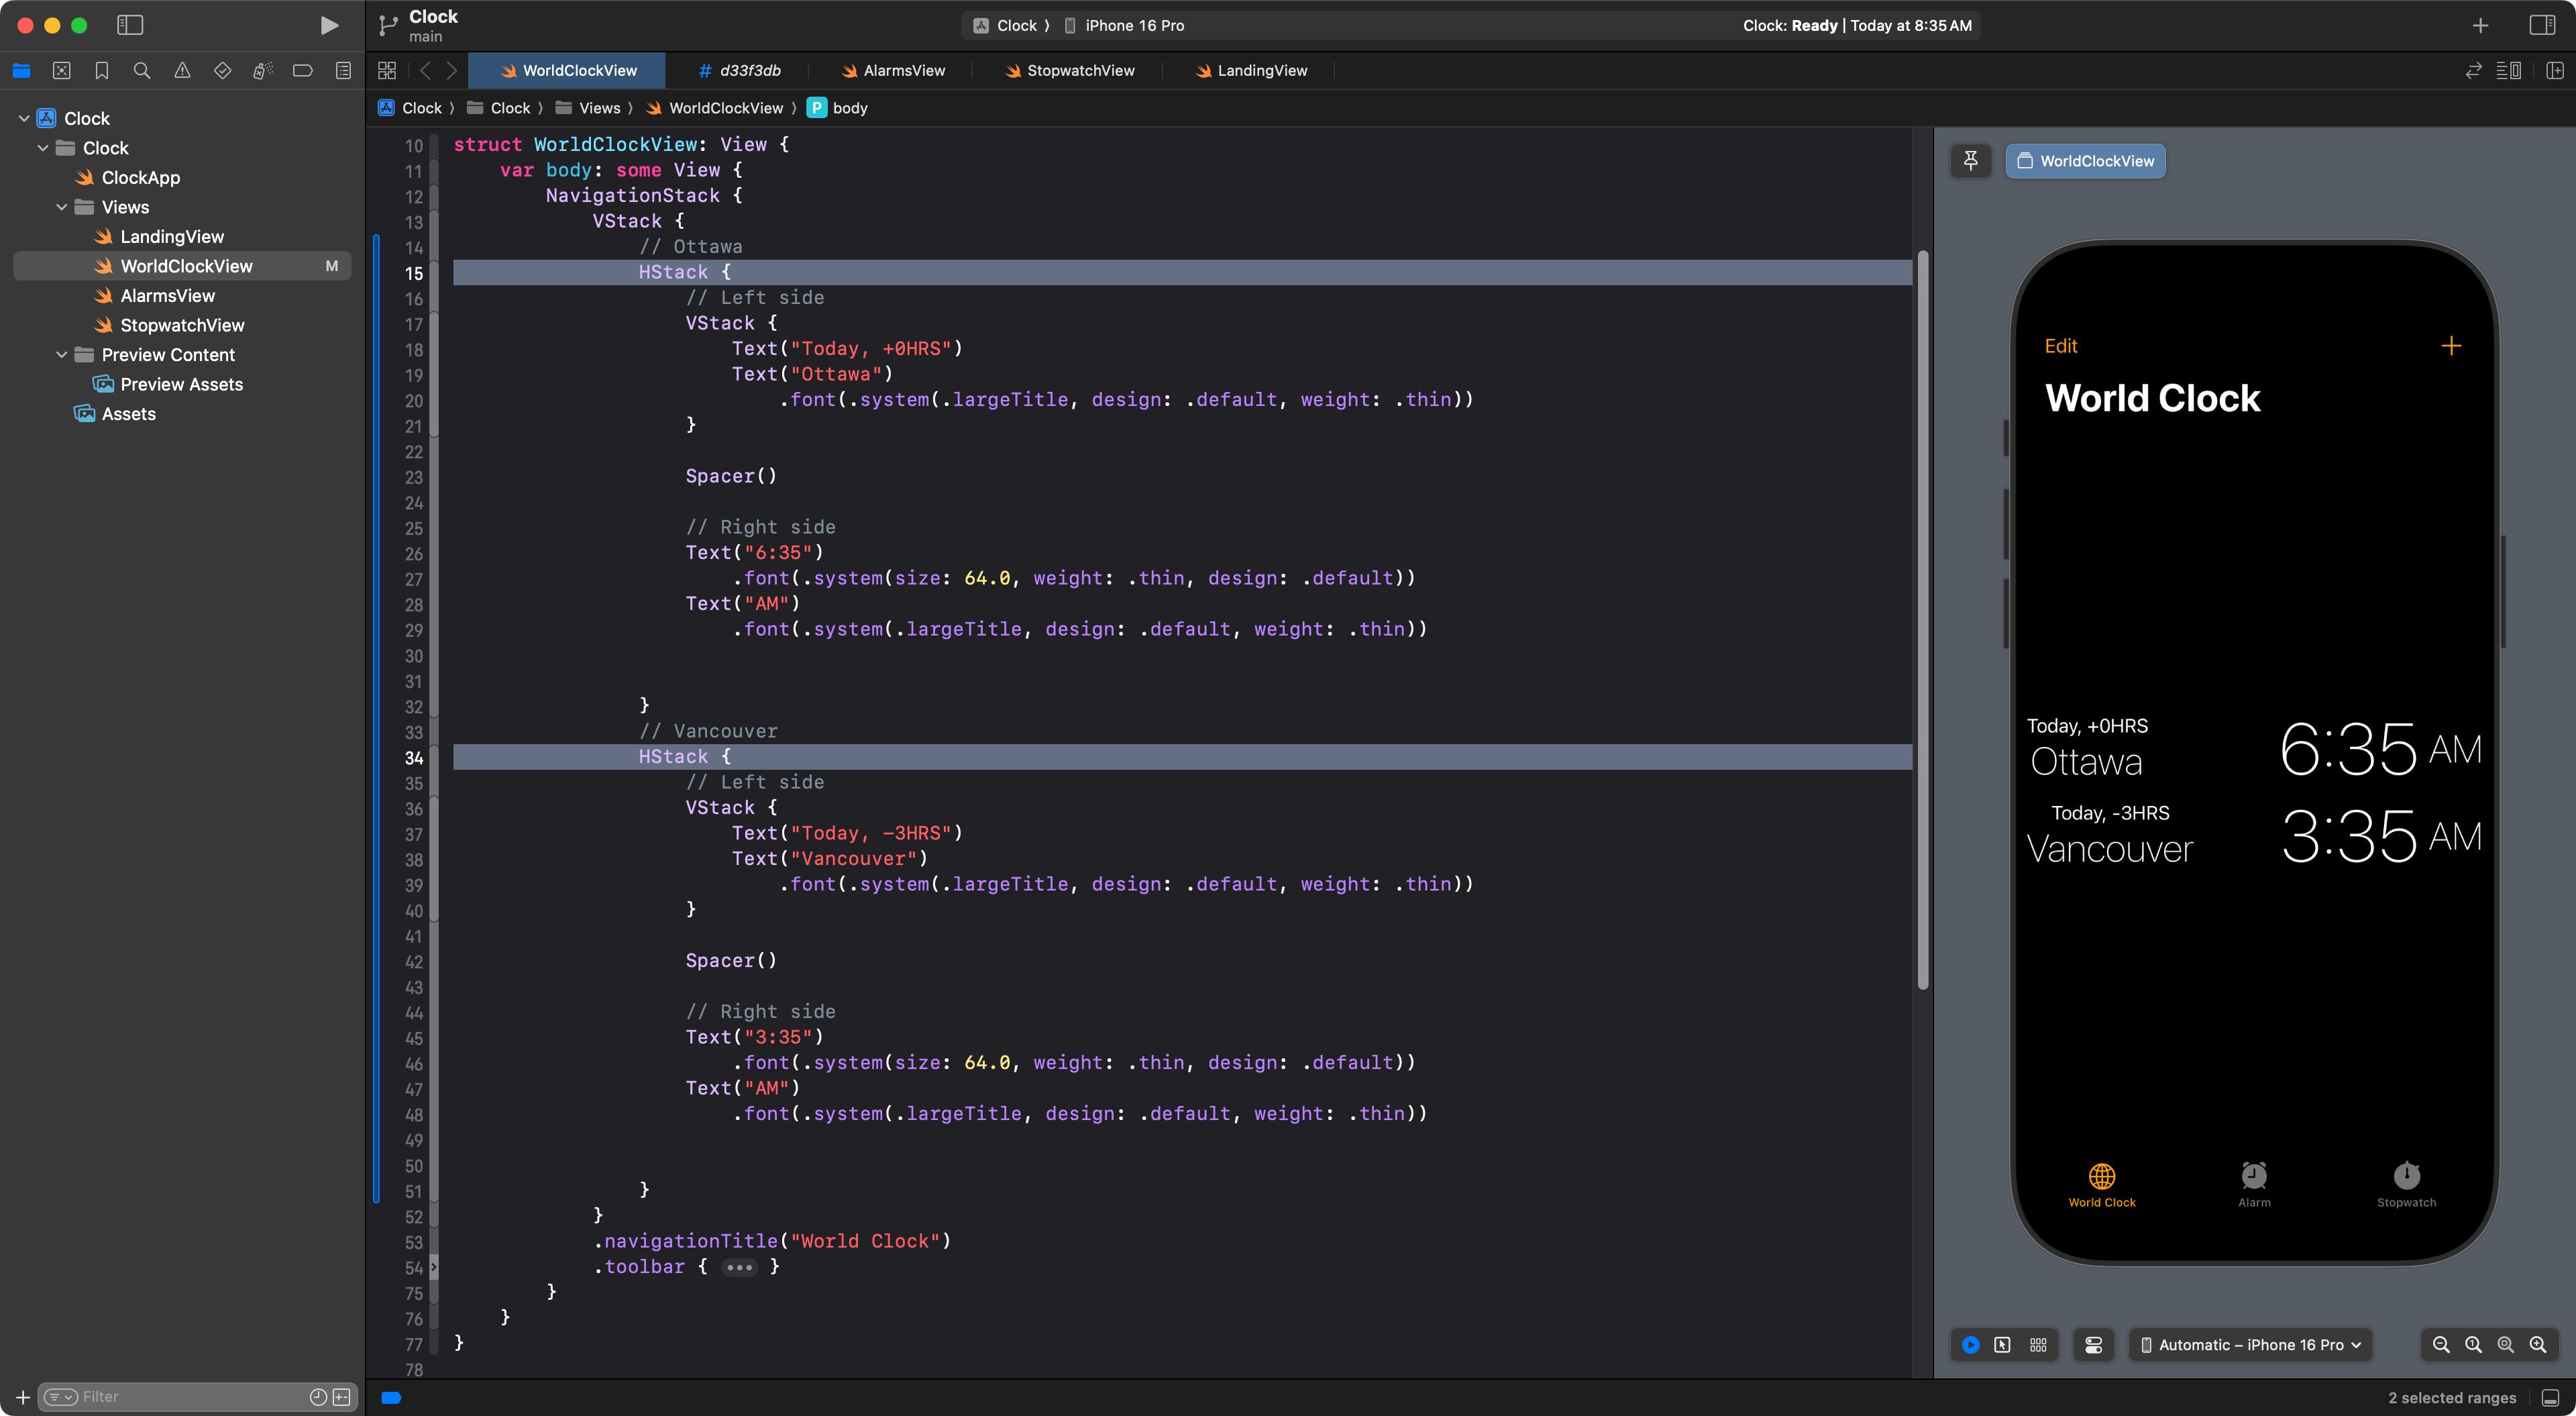Open preview Variants grid icon
Screen dimensions: 2576x1416
[2038, 1345]
